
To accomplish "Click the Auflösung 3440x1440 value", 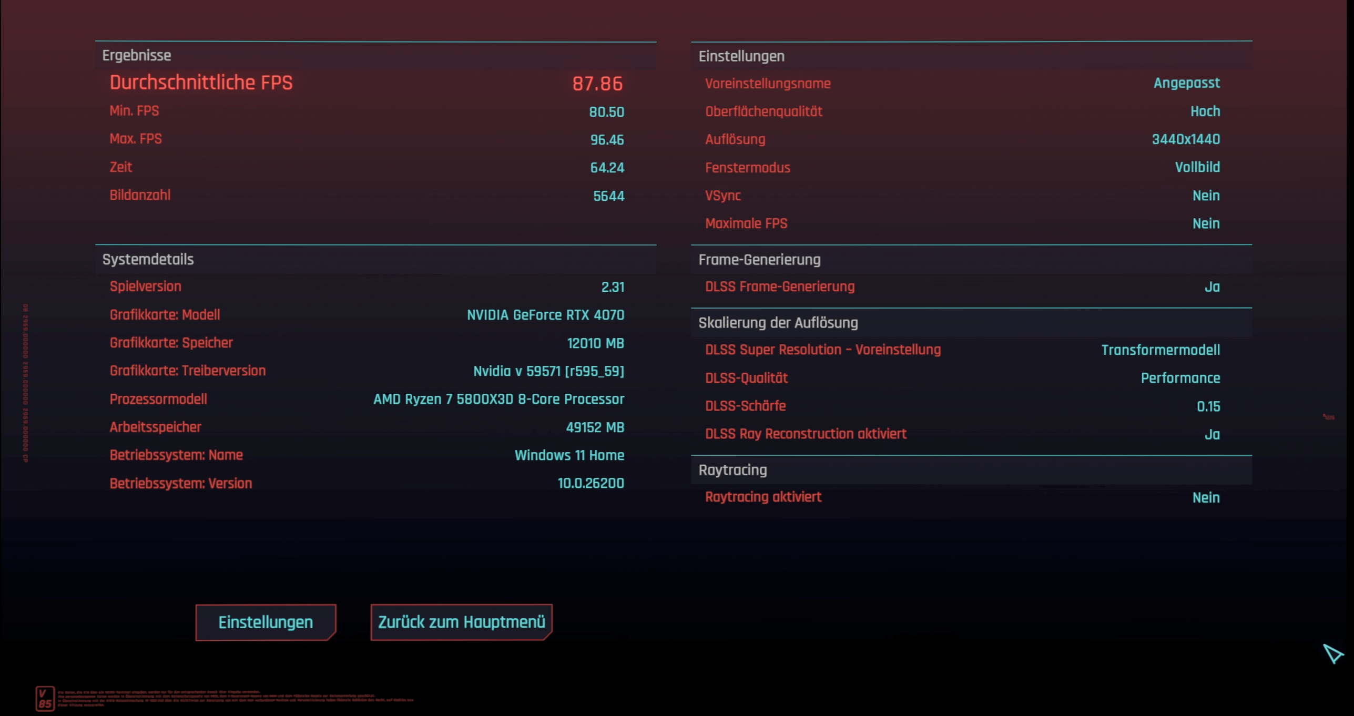I will click(1185, 139).
